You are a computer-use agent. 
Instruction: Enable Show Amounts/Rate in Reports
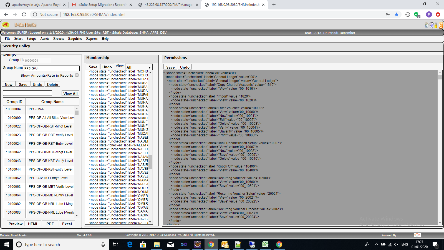(77, 75)
